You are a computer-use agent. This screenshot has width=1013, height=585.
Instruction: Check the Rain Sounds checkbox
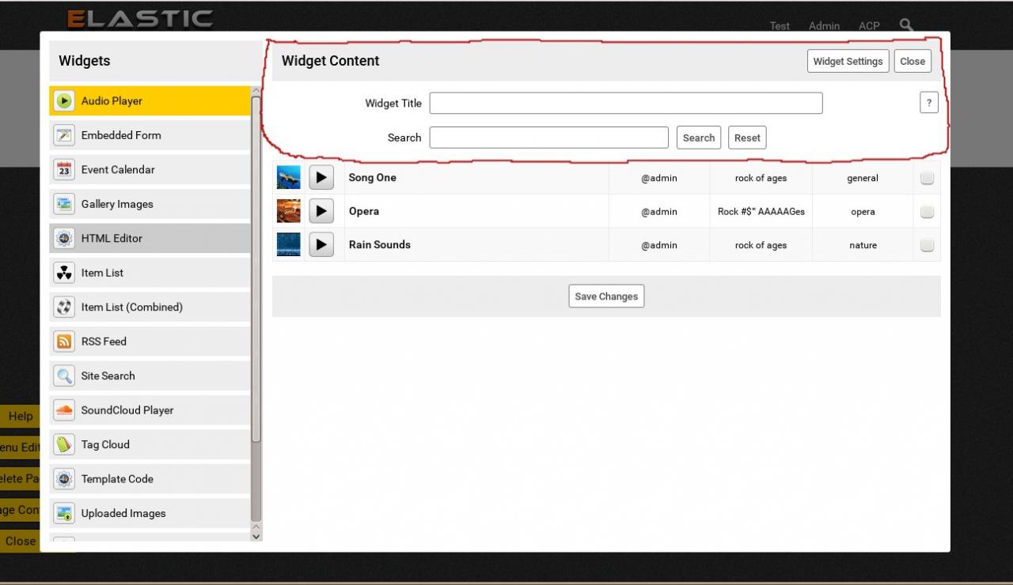coord(927,245)
